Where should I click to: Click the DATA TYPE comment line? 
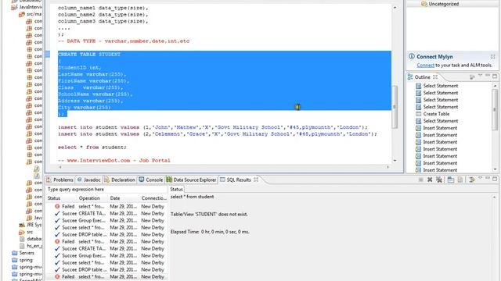[124, 41]
